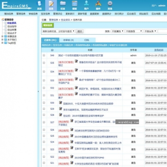
Task: Collapse the left sidebar with the arrow handle
Action: [x=38, y=91]
